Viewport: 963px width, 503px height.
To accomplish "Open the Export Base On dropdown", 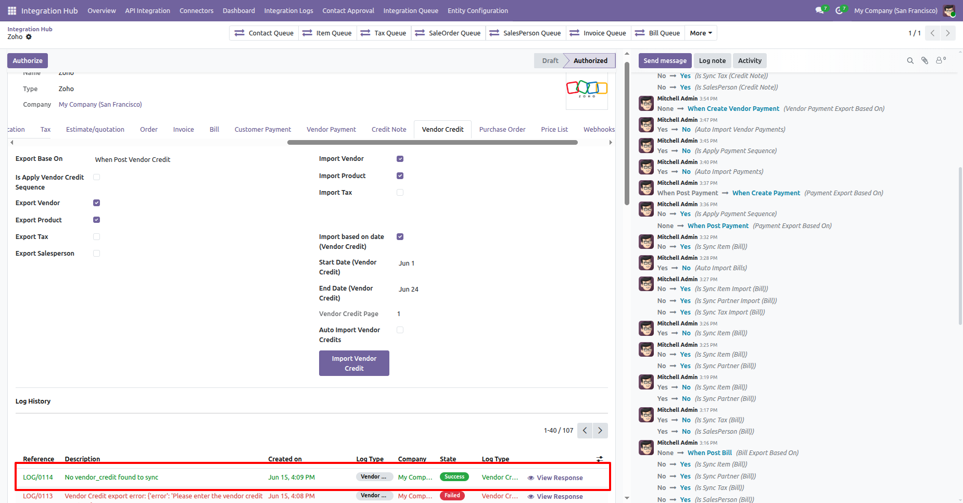I will (198, 160).
